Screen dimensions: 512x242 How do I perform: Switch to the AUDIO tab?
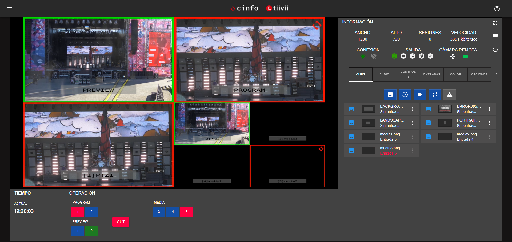[384, 74]
